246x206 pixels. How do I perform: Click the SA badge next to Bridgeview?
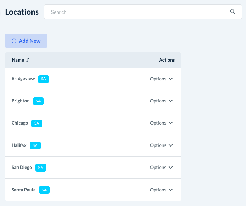43,79
